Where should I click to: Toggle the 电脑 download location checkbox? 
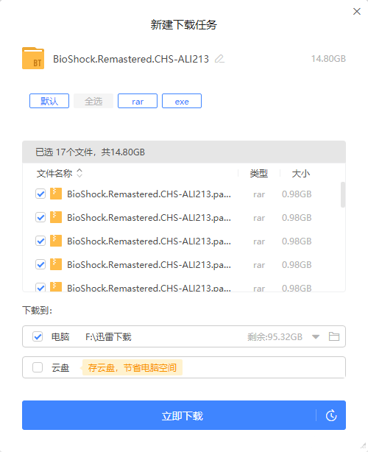38,336
